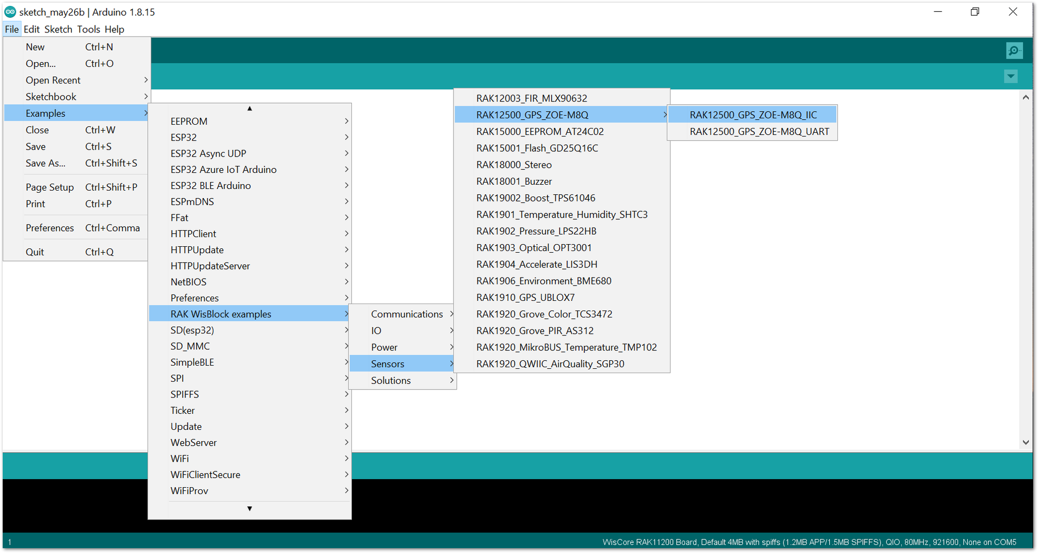Choose Open... from the File menu
Screen dimensions: 1038x553
pos(76,64)
